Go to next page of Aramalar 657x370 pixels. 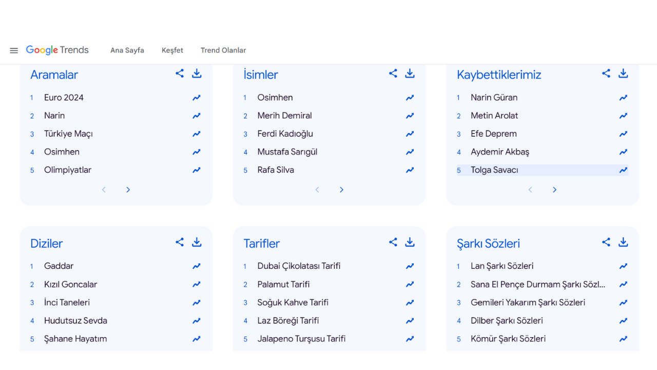click(128, 190)
